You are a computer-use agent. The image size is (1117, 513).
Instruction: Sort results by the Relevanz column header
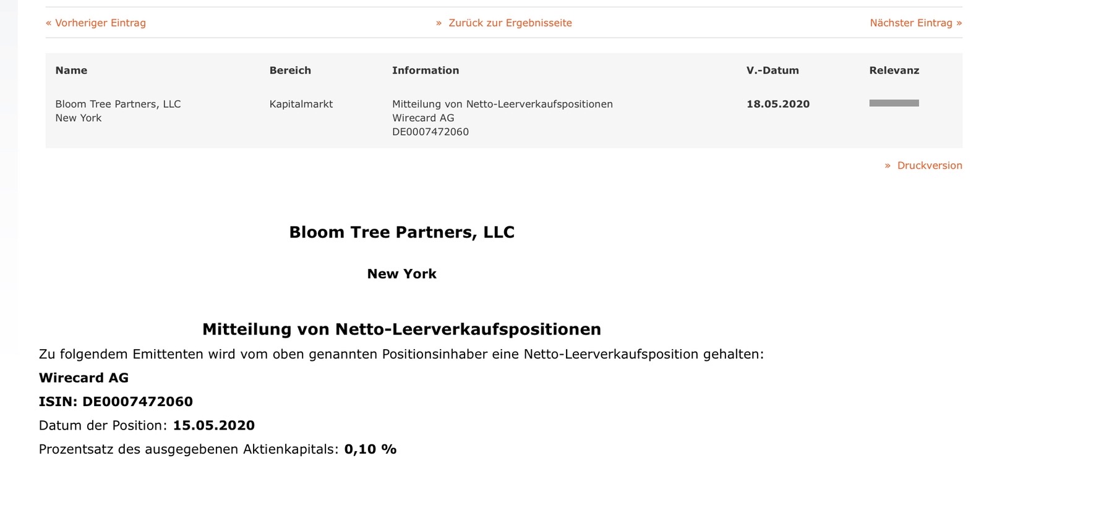tap(894, 70)
